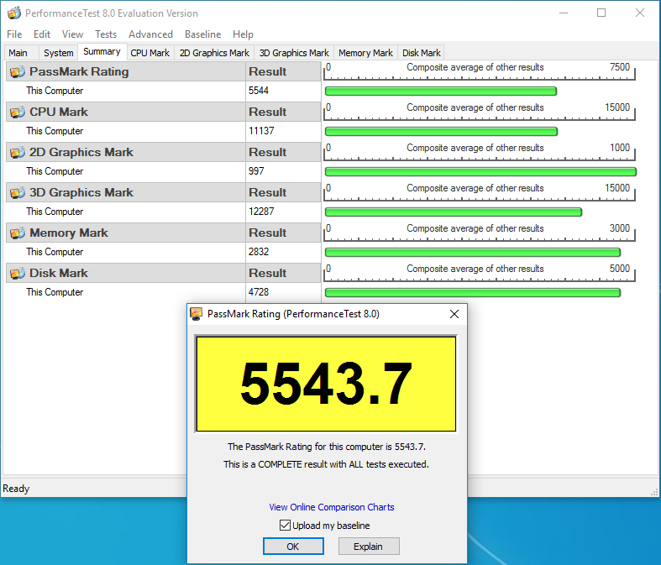Image resolution: width=661 pixels, height=565 pixels.
Task: Select the Summary tab
Action: point(102,52)
